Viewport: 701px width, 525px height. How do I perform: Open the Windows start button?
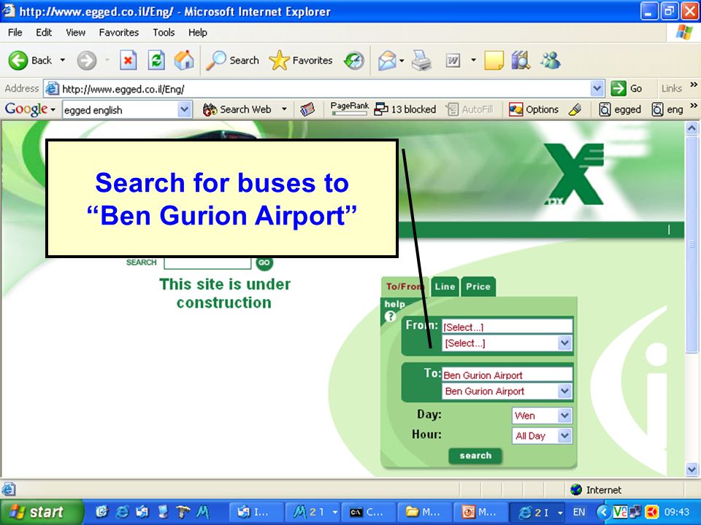coord(41,512)
